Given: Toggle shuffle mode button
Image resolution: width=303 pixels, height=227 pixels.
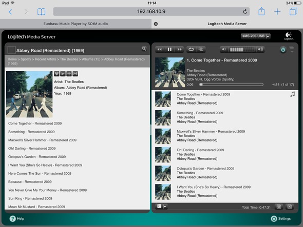Looking at the screenshot, I should pyautogui.click(x=201, y=50).
